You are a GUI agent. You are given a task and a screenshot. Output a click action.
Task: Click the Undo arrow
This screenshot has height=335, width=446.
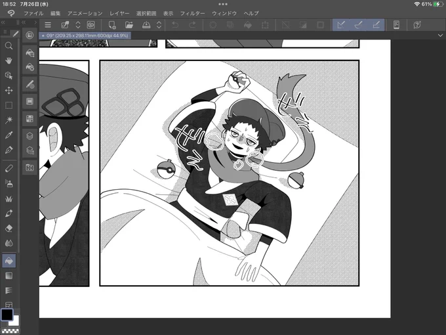pos(175,25)
